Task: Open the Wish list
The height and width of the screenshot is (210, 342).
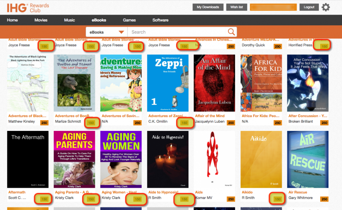Action: click(237, 7)
